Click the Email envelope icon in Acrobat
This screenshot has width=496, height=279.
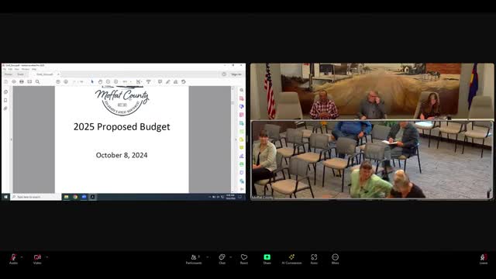(x=29, y=82)
